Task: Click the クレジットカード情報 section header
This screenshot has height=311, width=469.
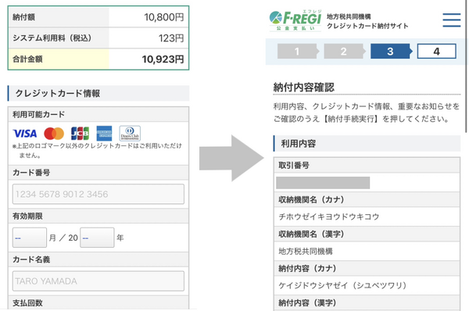Action: point(98,93)
